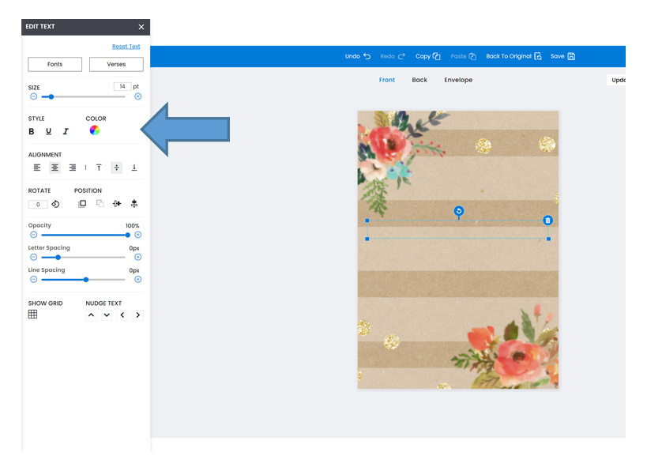
Task: Toggle the Show Grid option
Action: 33,313
